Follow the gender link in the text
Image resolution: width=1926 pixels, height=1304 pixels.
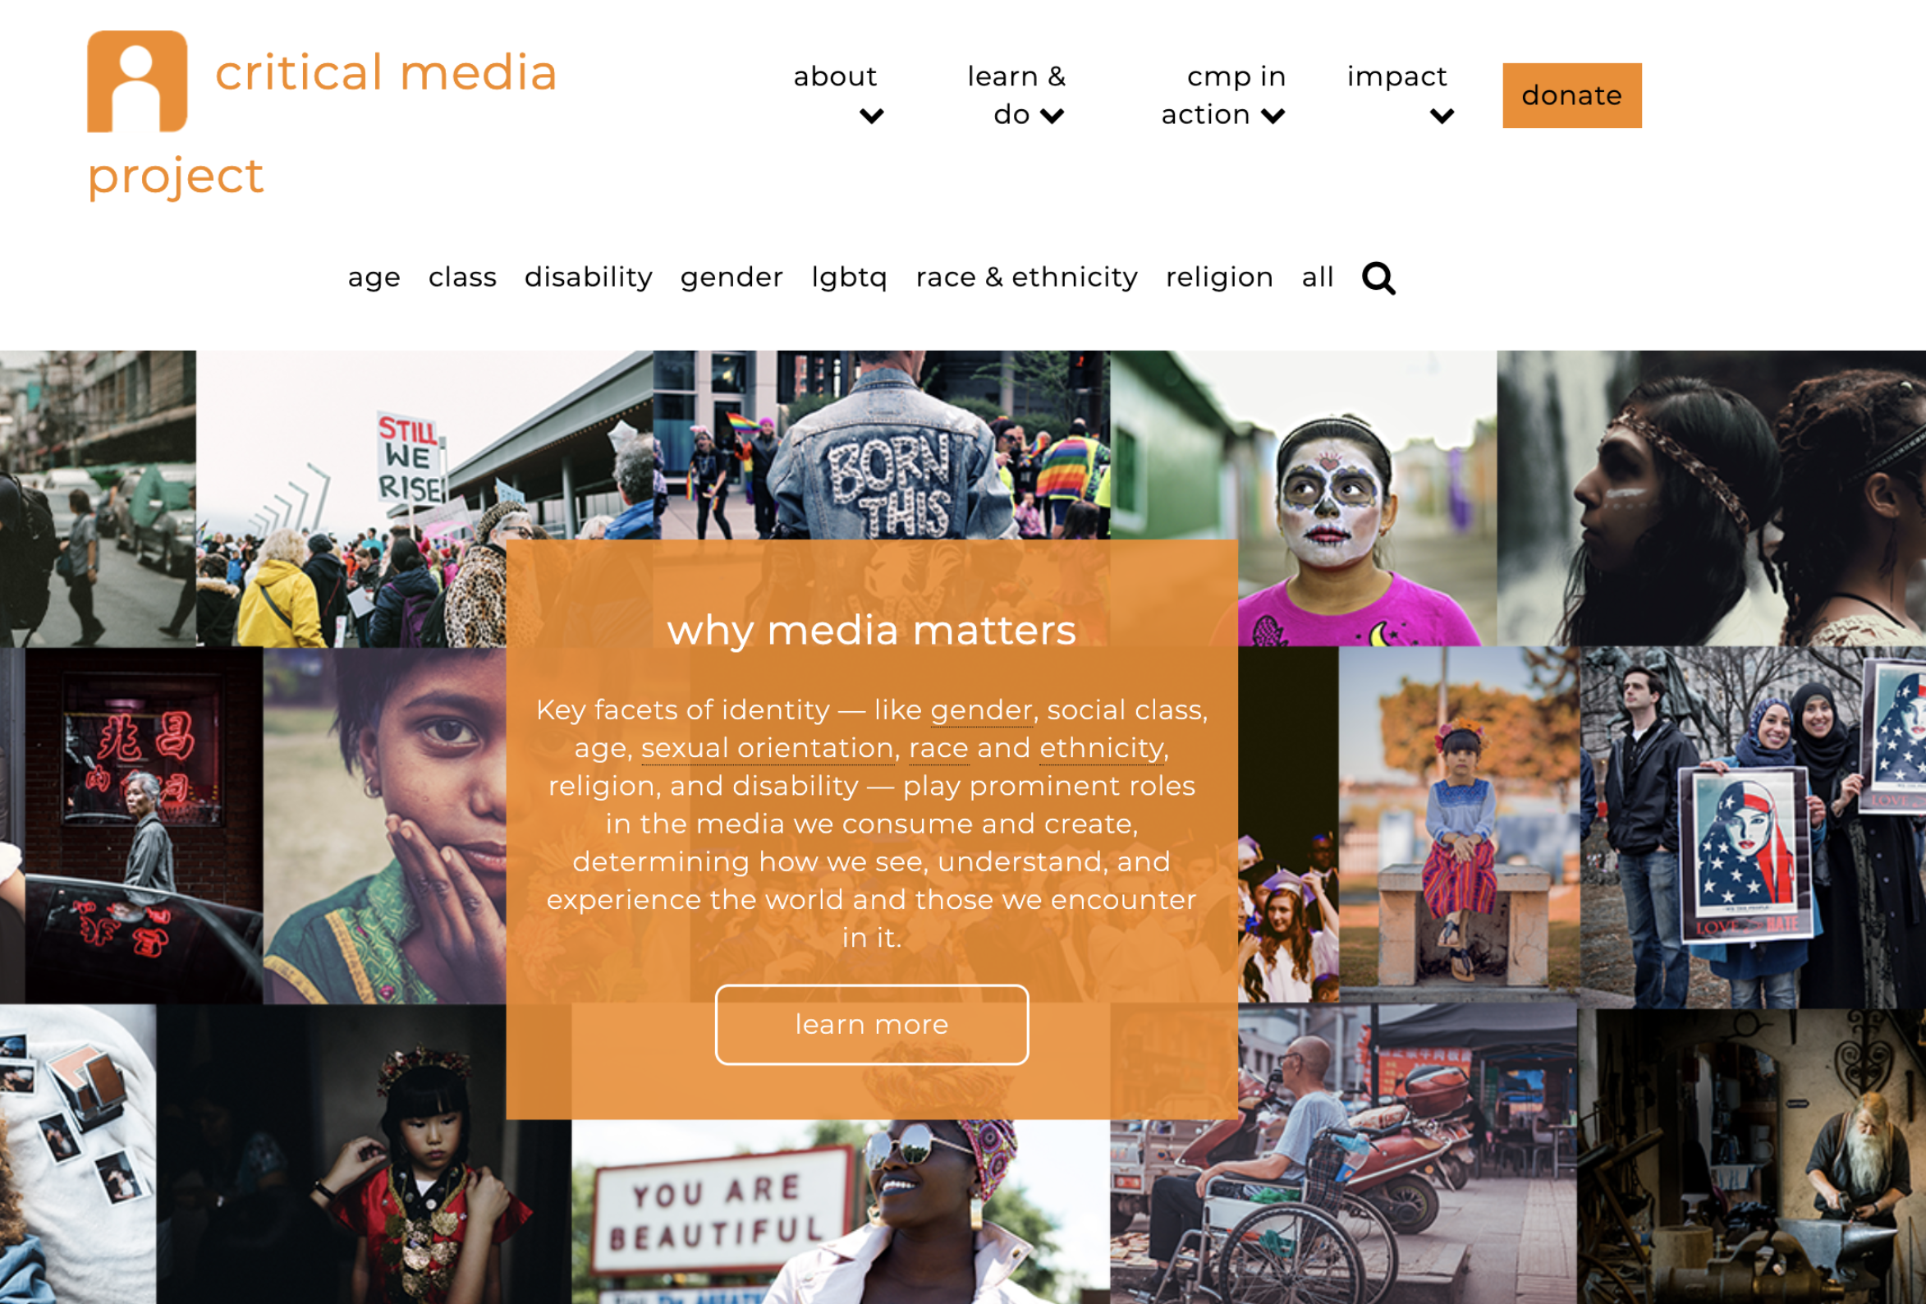[x=981, y=711]
